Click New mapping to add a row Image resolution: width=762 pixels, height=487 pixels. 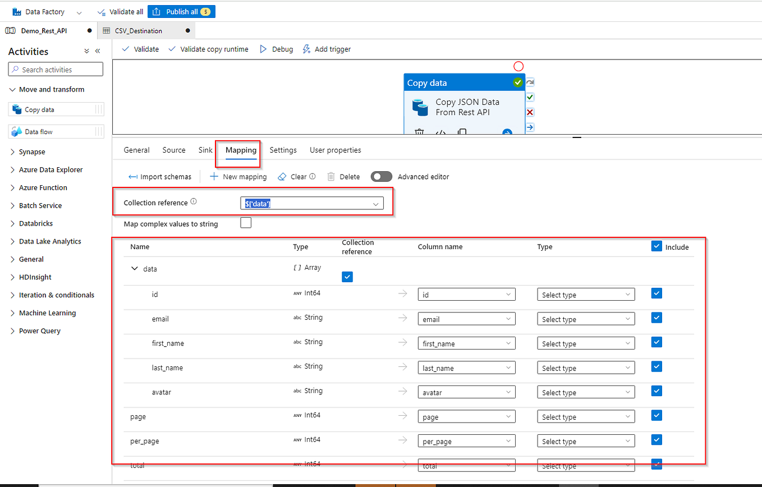point(238,176)
